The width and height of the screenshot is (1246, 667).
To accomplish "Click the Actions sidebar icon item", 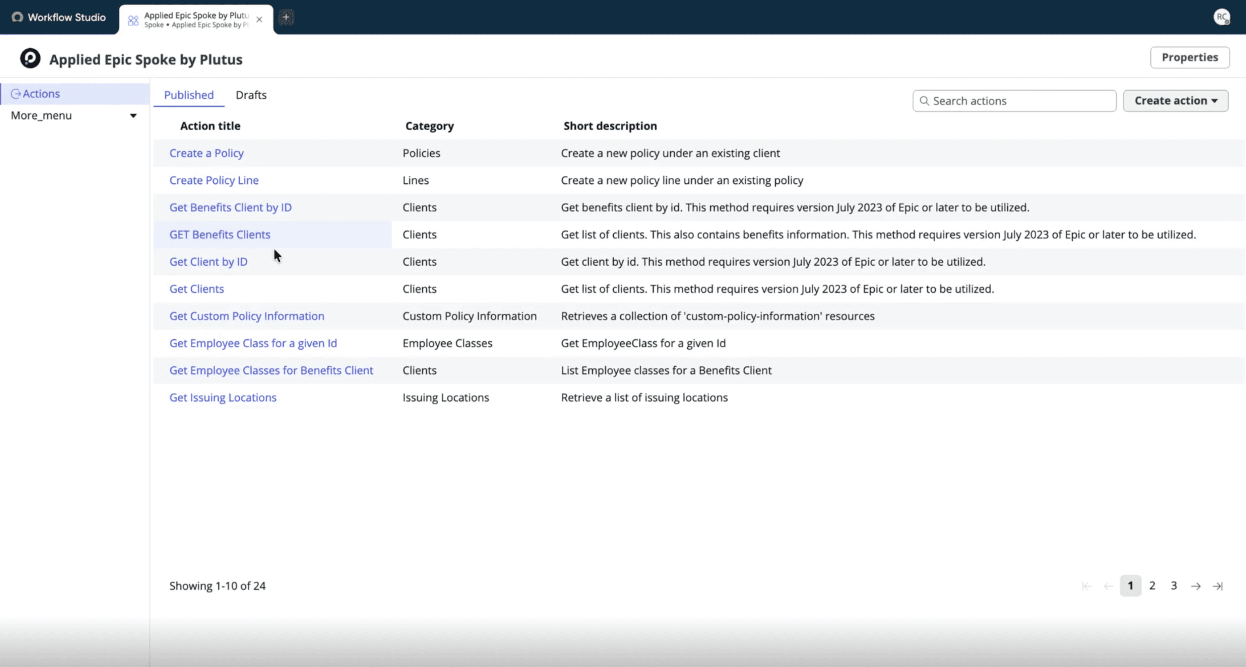I will pyautogui.click(x=16, y=94).
